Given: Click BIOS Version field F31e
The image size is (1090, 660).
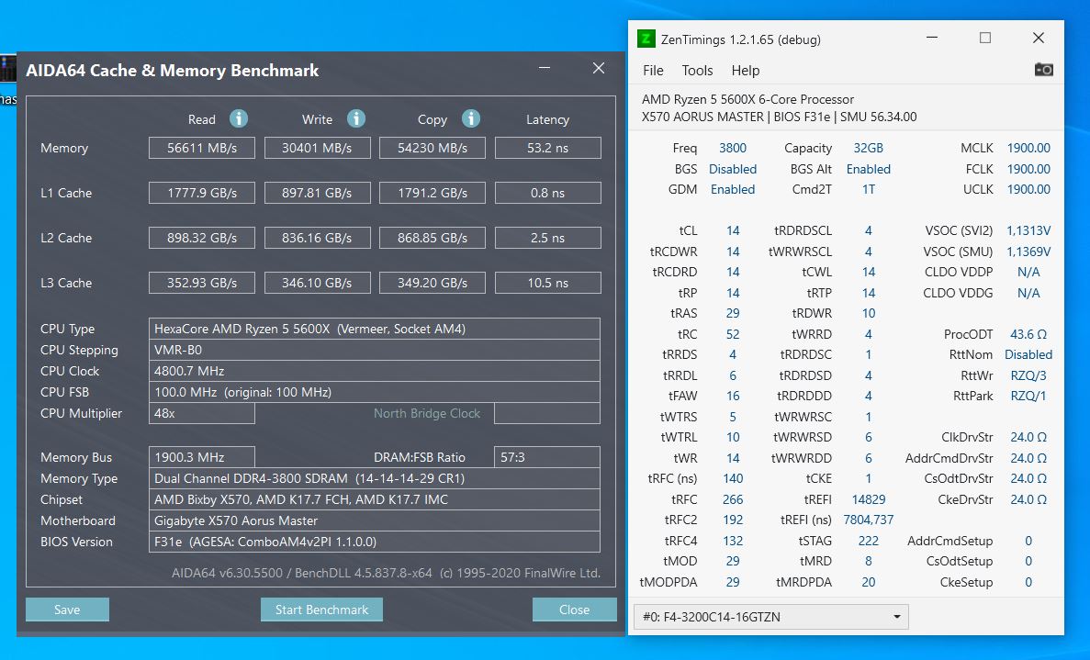Looking at the screenshot, I should (x=375, y=542).
